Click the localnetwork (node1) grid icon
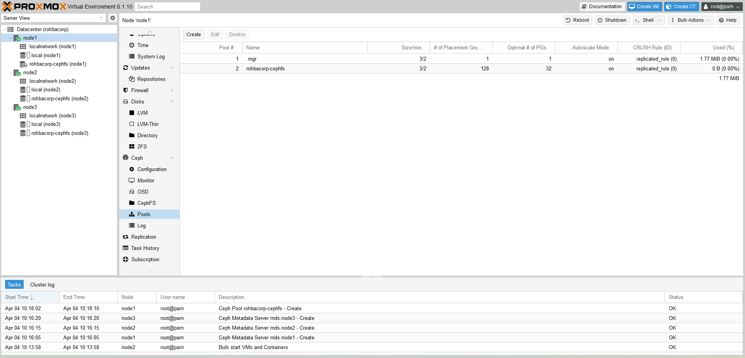Viewport: 745px width, 358px height. pos(23,47)
